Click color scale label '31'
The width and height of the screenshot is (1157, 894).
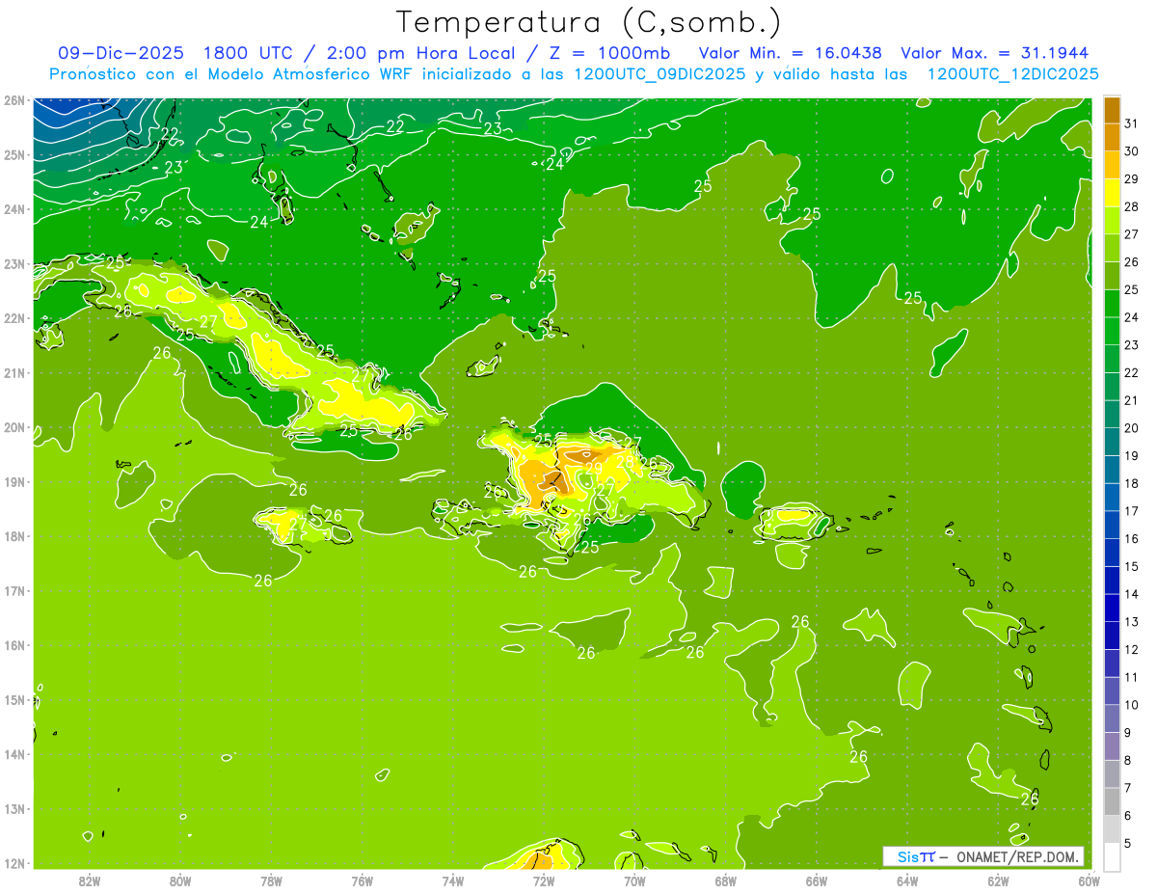click(x=1132, y=123)
